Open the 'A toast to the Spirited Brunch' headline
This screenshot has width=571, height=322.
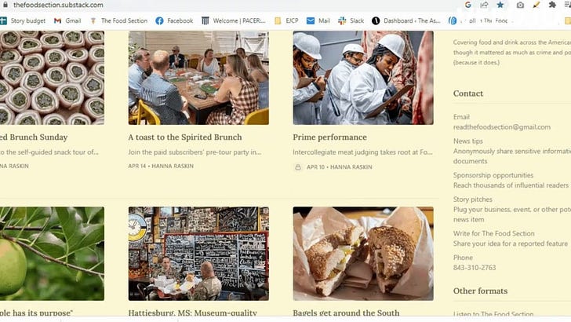click(185, 137)
